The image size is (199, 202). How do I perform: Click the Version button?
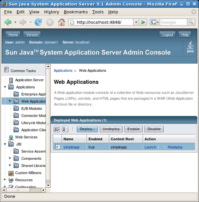[x=32, y=35]
